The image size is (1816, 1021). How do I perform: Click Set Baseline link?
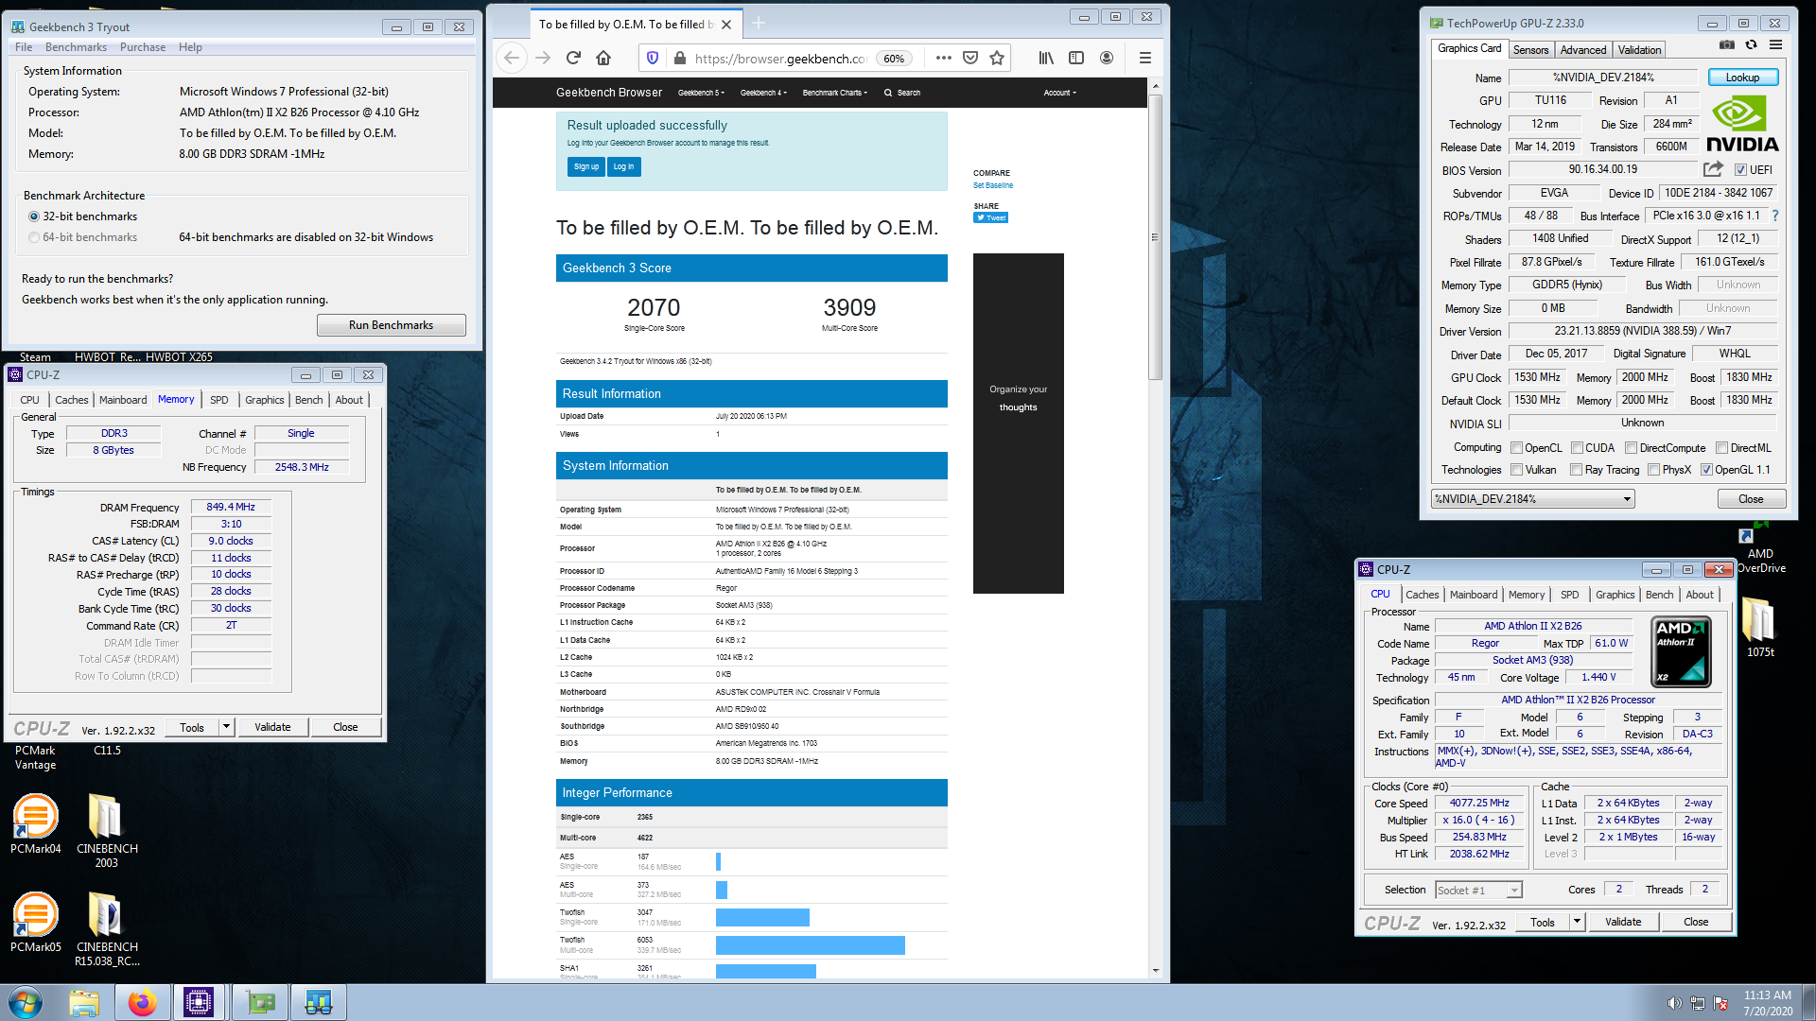[993, 185]
